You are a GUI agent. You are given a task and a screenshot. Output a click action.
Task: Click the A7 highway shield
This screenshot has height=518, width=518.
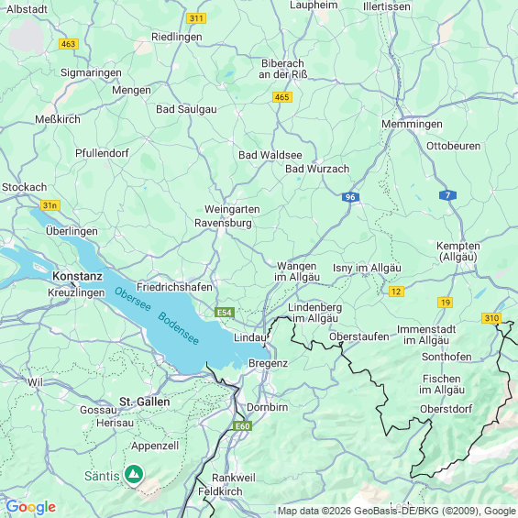point(447,195)
